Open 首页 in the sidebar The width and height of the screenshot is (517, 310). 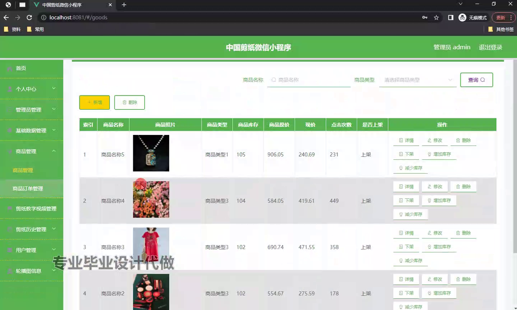pyautogui.click(x=32, y=68)
